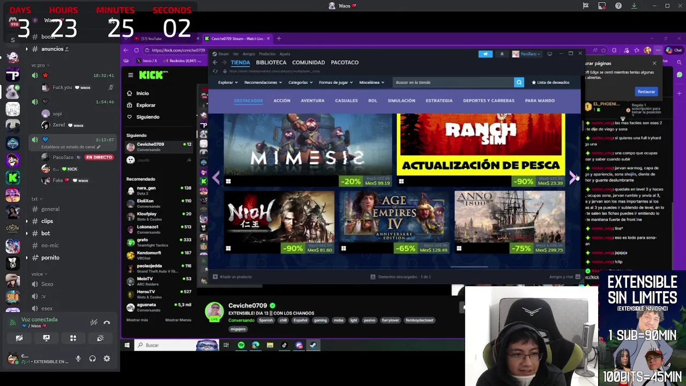
Task: Open Kick Explorar page
Action: [141, 105]
